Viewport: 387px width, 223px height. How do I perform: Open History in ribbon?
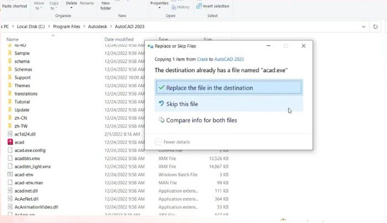point(181,7)
